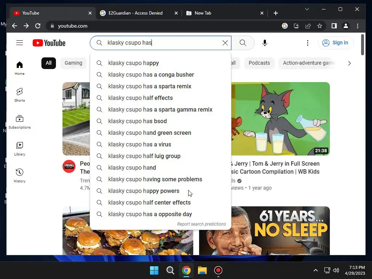The width and height of the screenshot is (372, 279).
Task: Select the All filter chip
Action: (x=49, y=63)
